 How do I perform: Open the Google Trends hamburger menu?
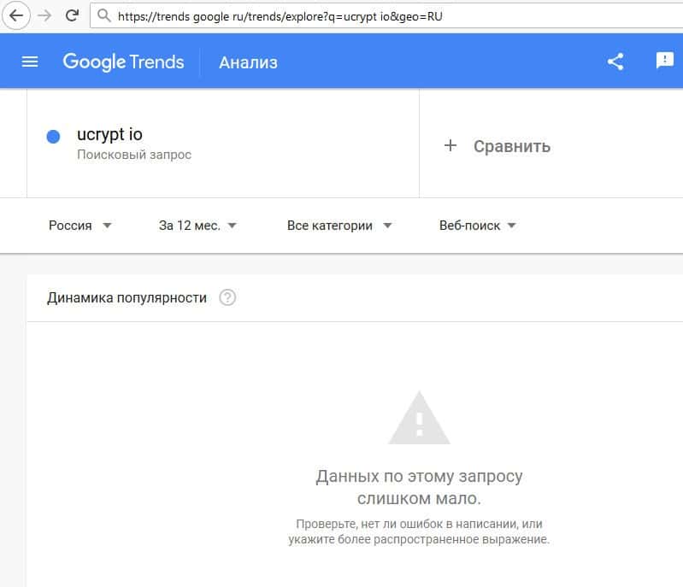[x=30, y=62]
